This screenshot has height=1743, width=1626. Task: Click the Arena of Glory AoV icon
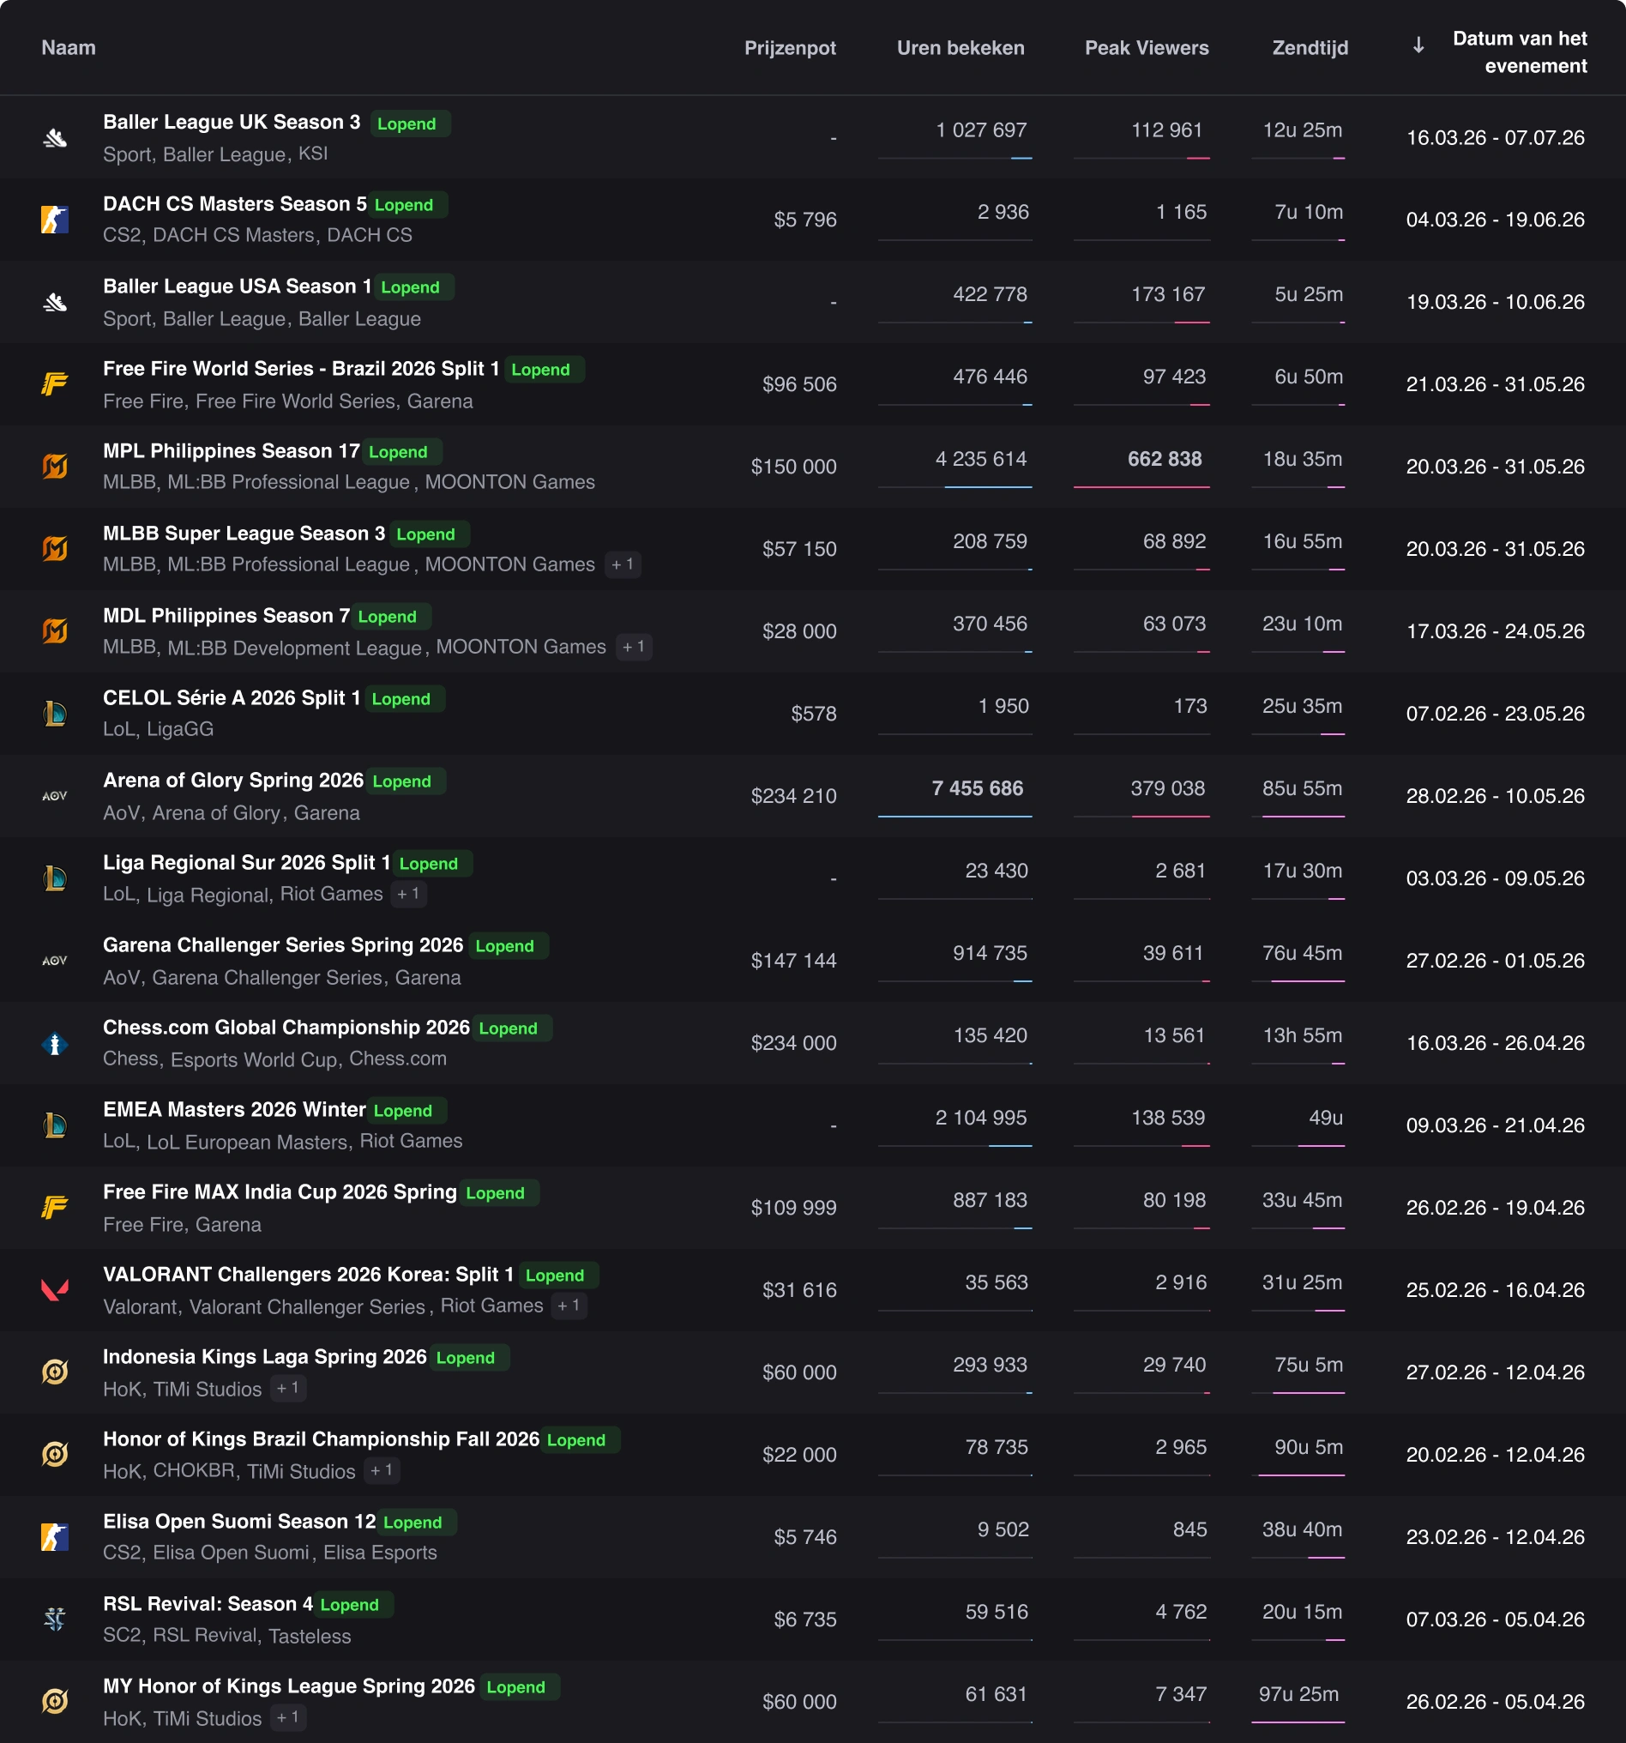pos(55,796)
